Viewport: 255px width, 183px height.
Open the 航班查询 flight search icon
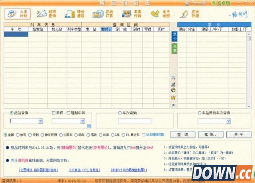click(46, 14)
